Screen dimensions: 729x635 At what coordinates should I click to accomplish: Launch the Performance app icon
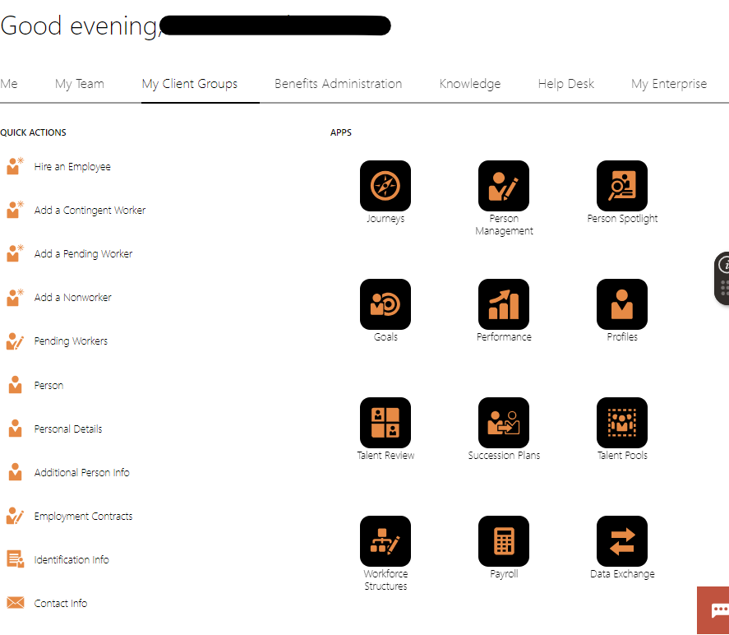click(x=504, y=304)
